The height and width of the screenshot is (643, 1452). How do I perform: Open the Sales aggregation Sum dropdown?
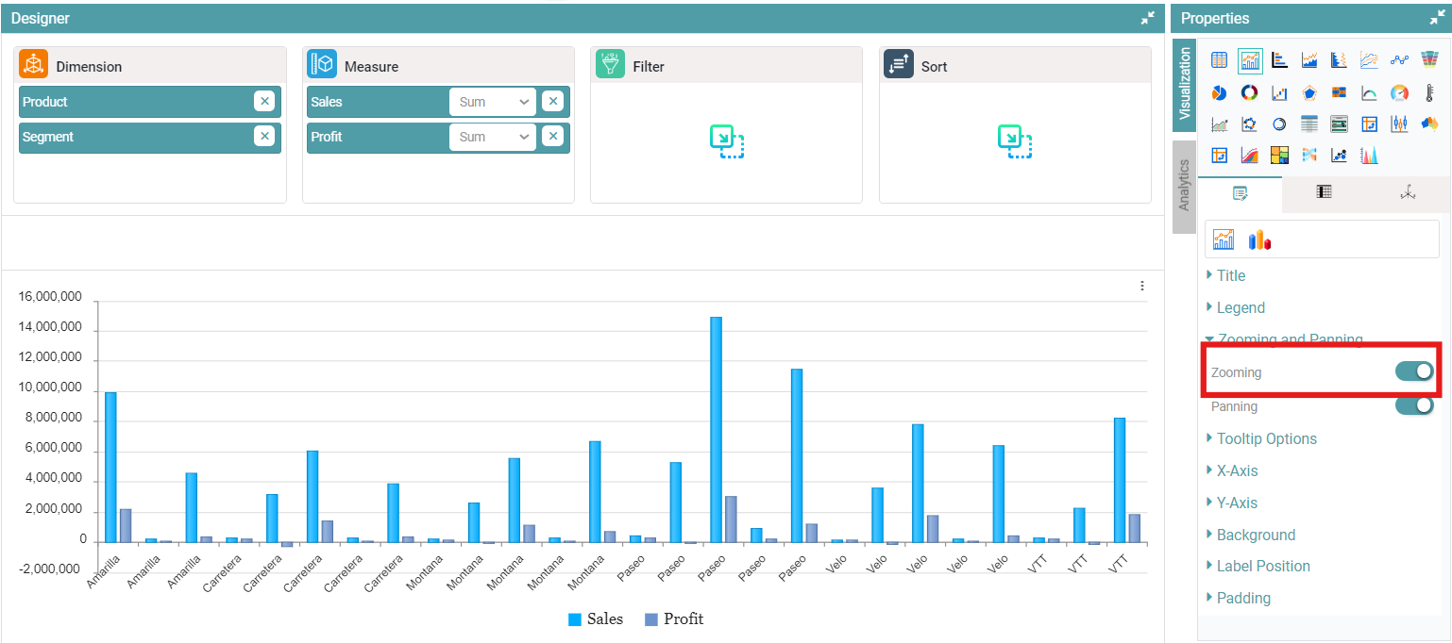pyautogui.click(x=492, y=102)
